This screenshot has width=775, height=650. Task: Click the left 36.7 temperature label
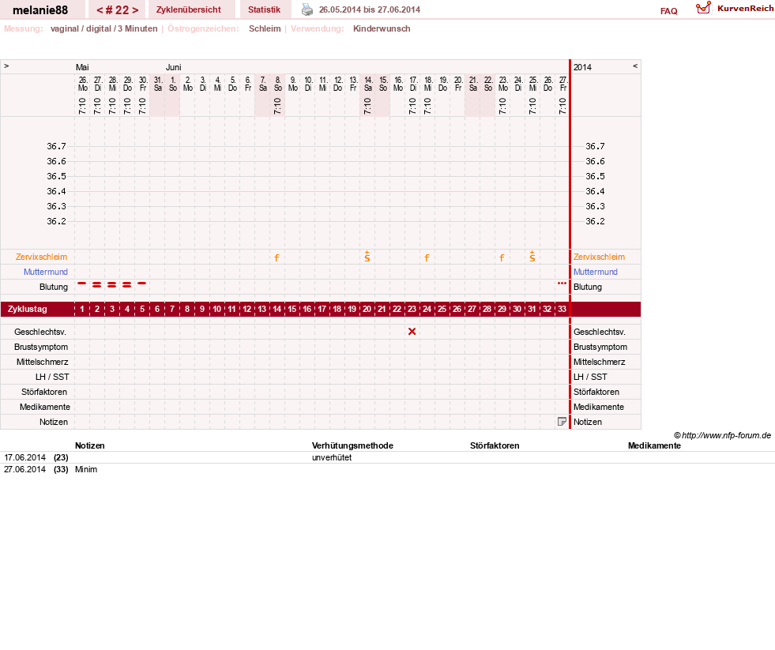coord(56,146)
